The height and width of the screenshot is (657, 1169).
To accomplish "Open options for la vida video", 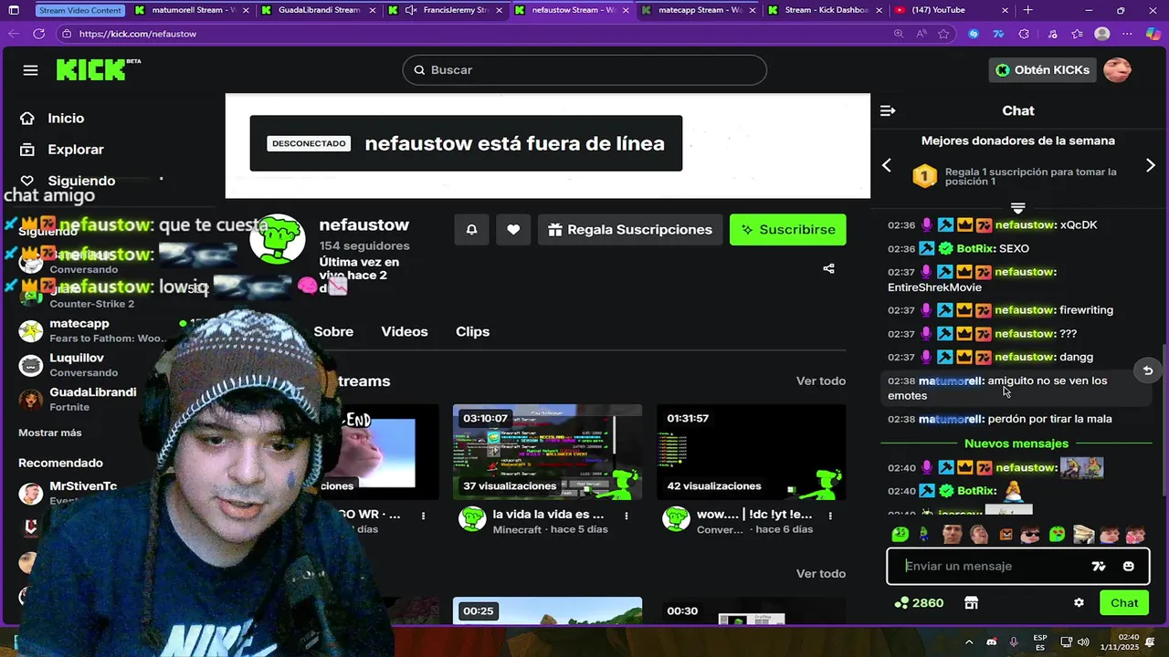I will tap(627, 516).
